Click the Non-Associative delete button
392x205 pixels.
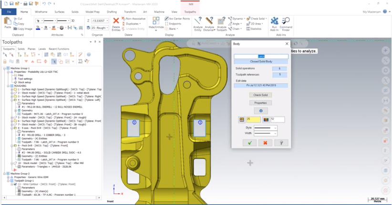pos(134,19)
